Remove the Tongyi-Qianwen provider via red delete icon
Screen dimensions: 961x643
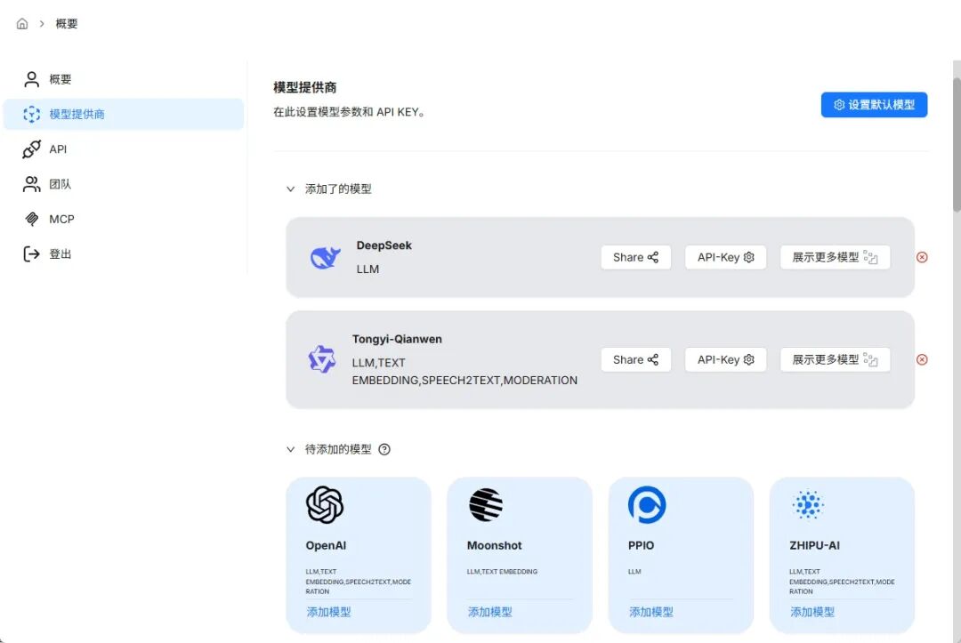(x=922, y=359)
